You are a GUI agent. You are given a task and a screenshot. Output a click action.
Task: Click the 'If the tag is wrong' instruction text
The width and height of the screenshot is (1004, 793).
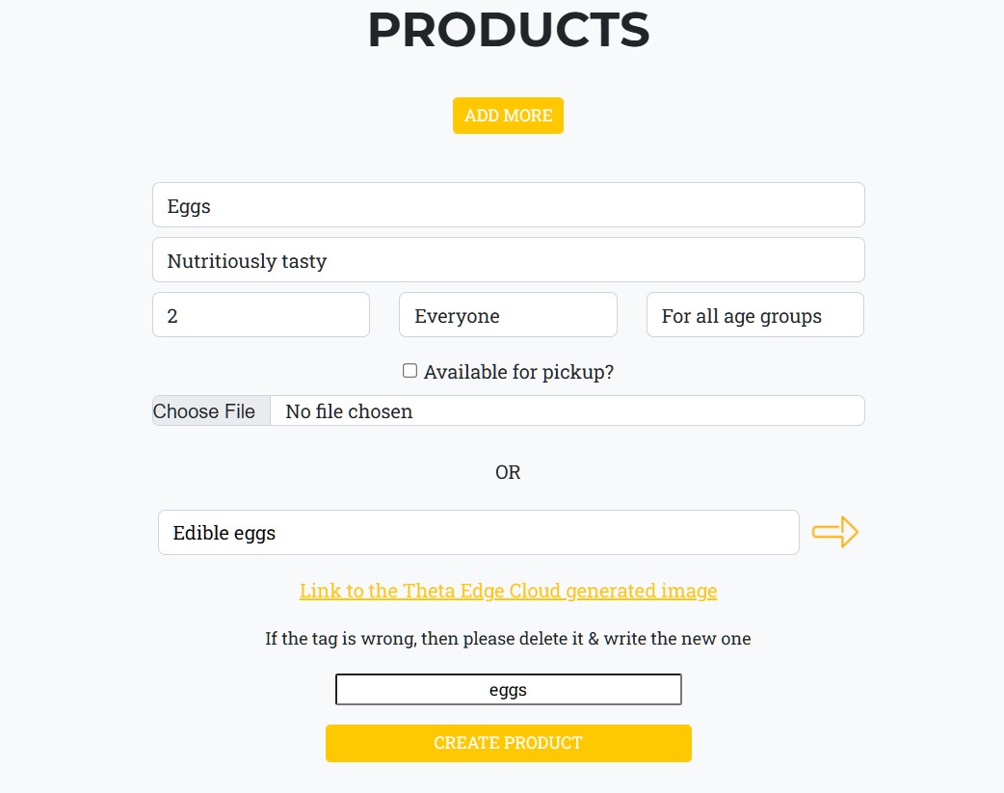(508, 639)
